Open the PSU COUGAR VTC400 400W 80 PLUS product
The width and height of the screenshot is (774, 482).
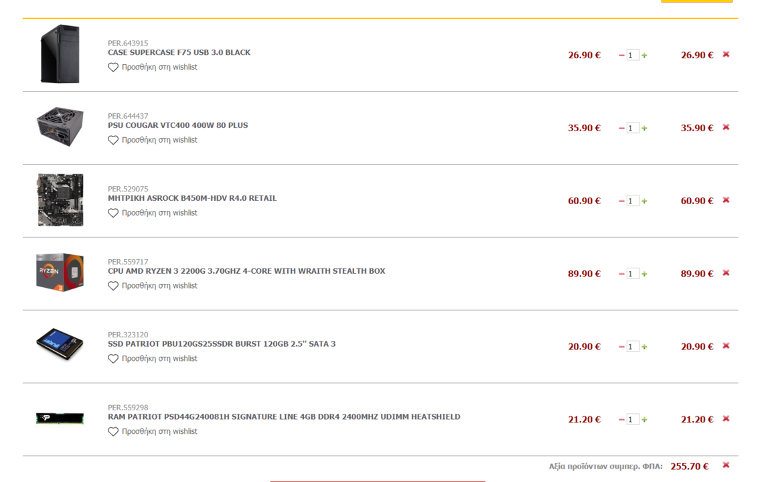pyautogui.click(x=177, y=125)
